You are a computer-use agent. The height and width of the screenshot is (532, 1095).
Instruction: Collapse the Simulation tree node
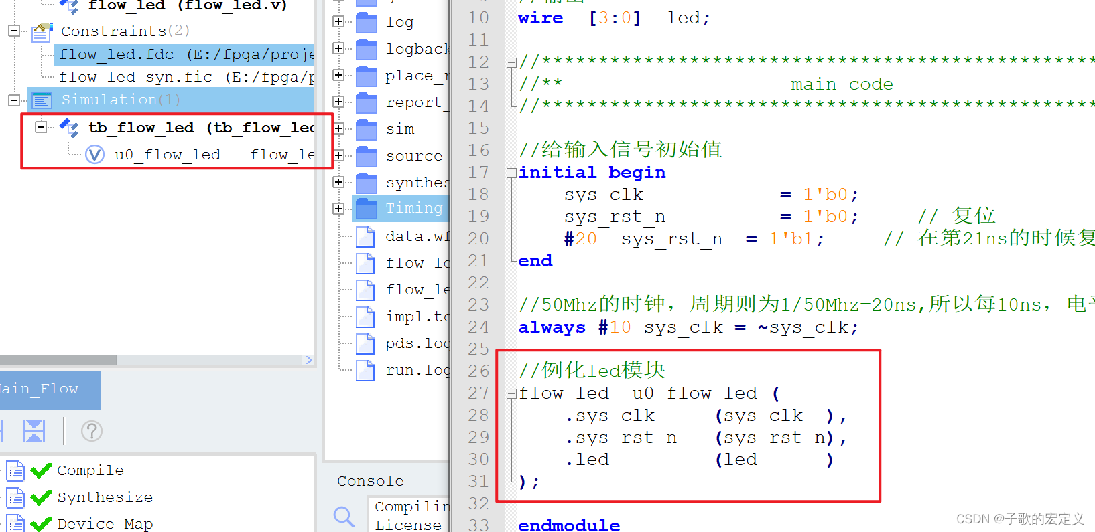[13, 100]
